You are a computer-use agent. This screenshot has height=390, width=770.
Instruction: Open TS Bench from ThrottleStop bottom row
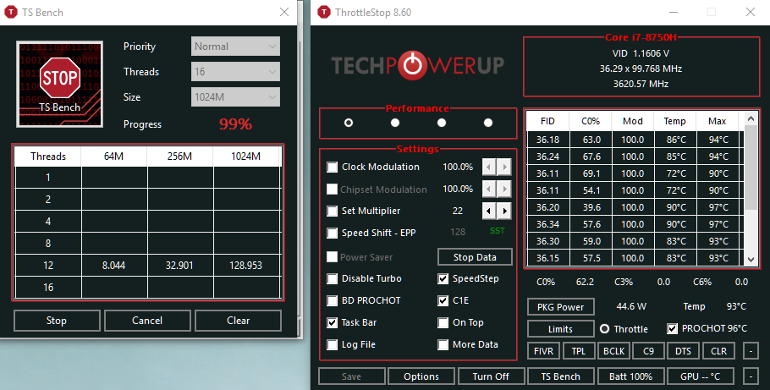pyautogui.click(x=560, y=376)
